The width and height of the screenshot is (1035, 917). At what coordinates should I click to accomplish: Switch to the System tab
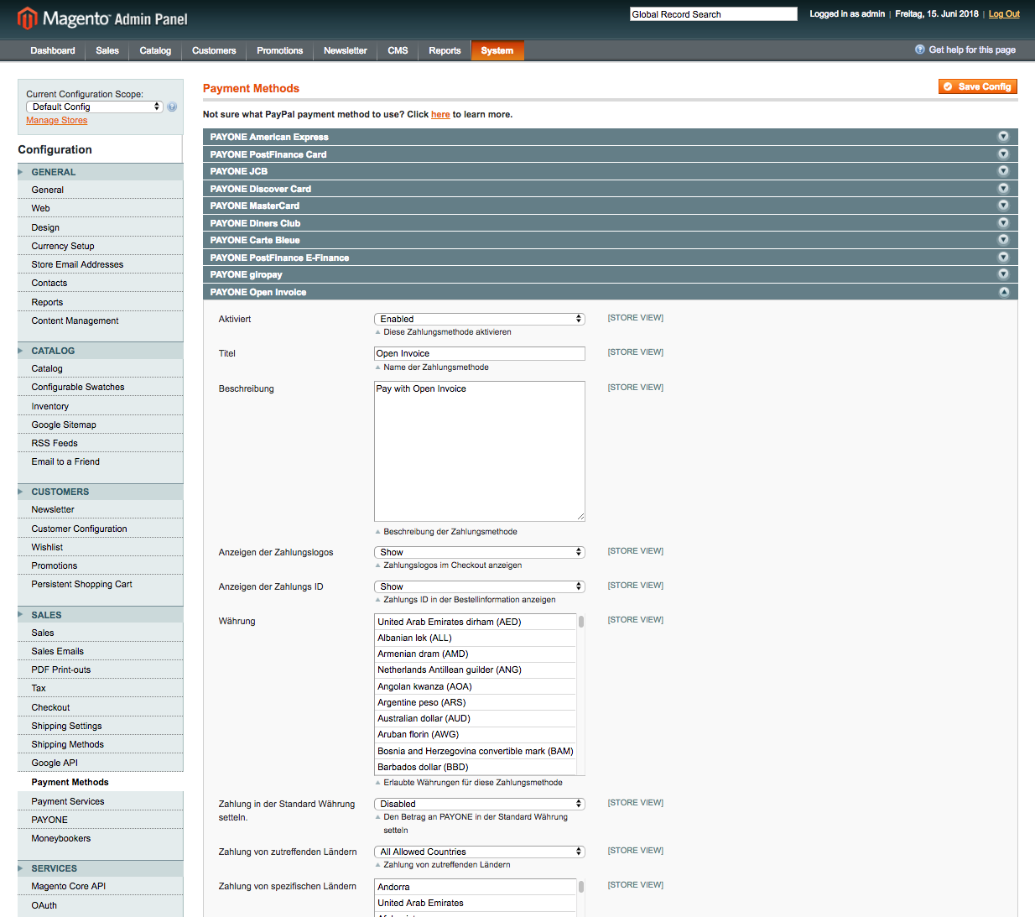(497, 50)
